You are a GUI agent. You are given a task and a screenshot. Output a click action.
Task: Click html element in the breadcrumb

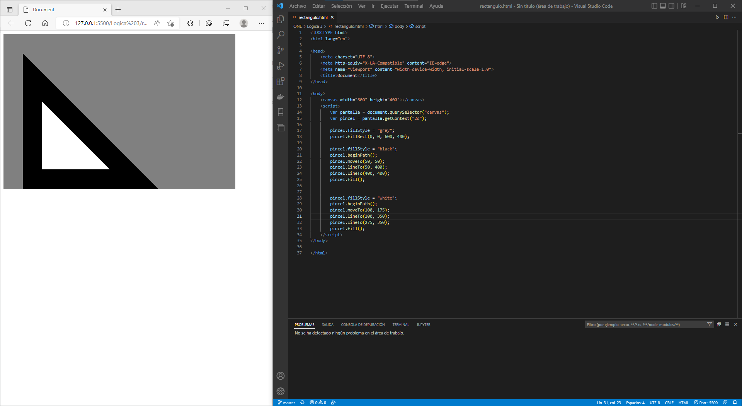tap(379, 26)
